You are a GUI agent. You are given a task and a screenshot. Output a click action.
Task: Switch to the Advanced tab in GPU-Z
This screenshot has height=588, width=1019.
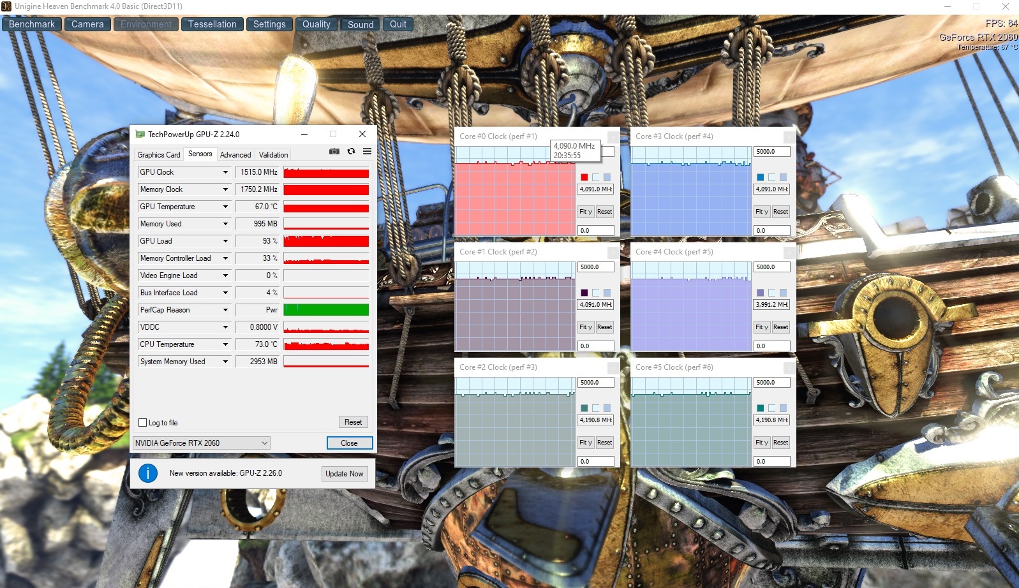(235, 155)
